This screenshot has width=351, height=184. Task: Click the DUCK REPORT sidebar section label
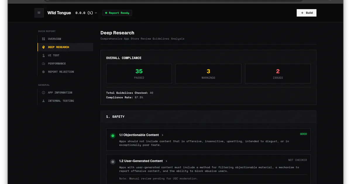click(x=47, y=31)
